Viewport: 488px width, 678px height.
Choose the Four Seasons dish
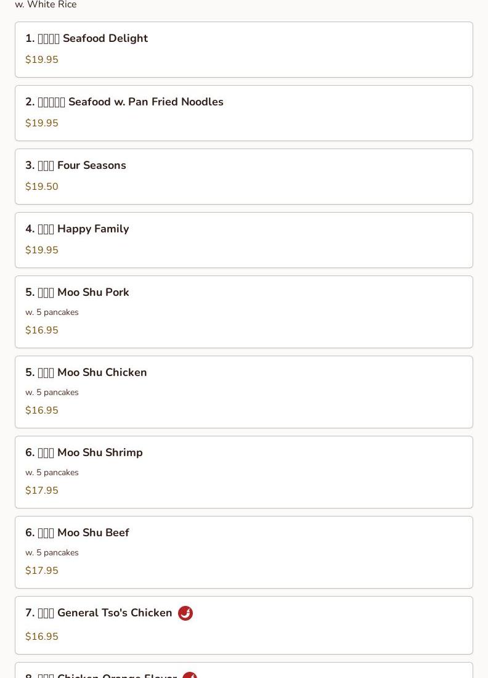[x=91, y=165]
